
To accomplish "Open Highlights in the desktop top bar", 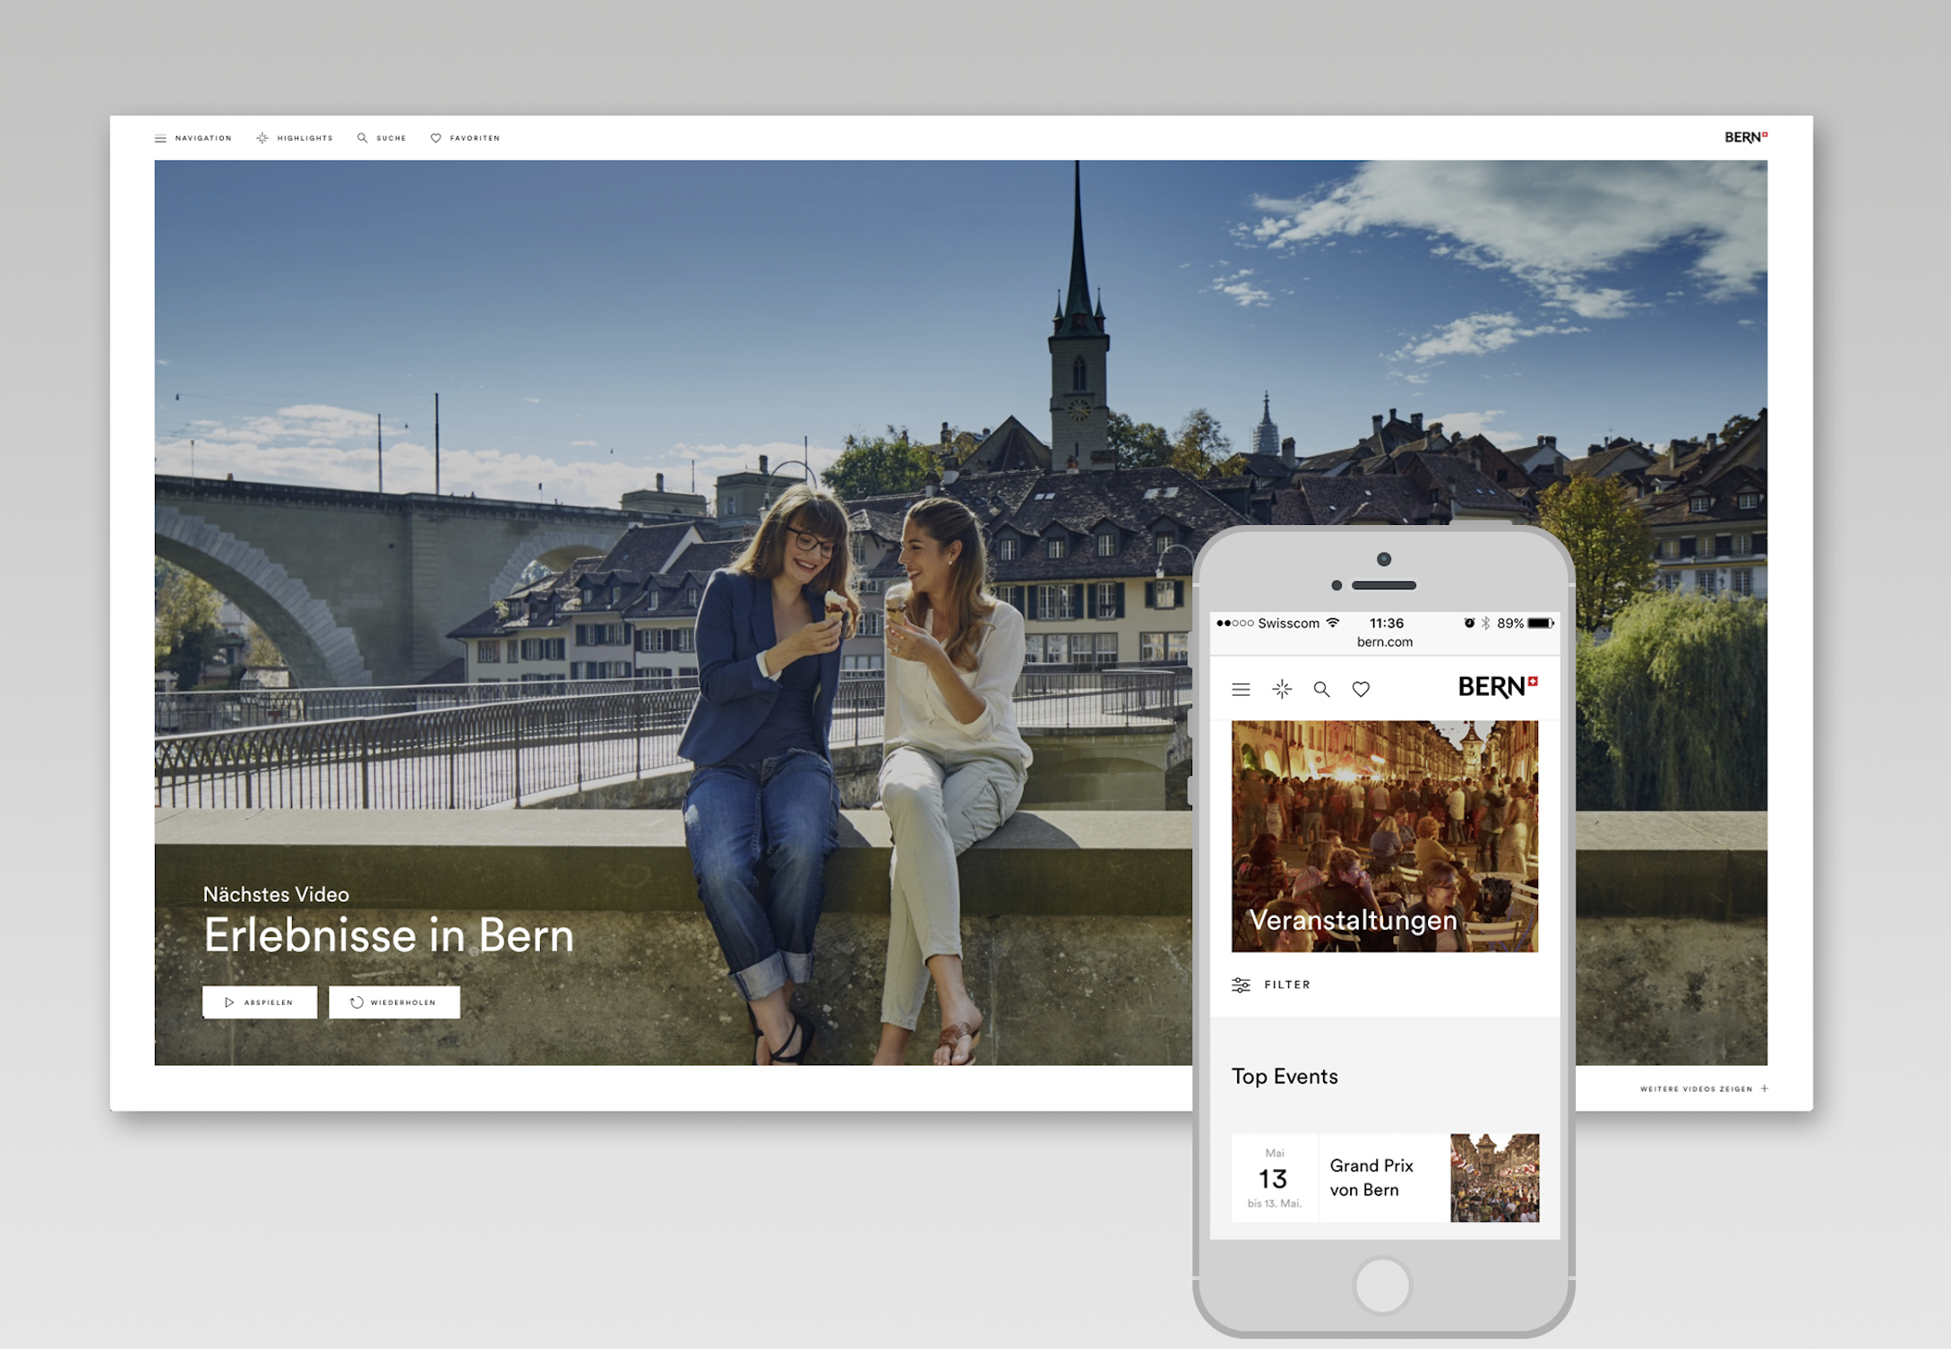I will [x=295, y=138].
